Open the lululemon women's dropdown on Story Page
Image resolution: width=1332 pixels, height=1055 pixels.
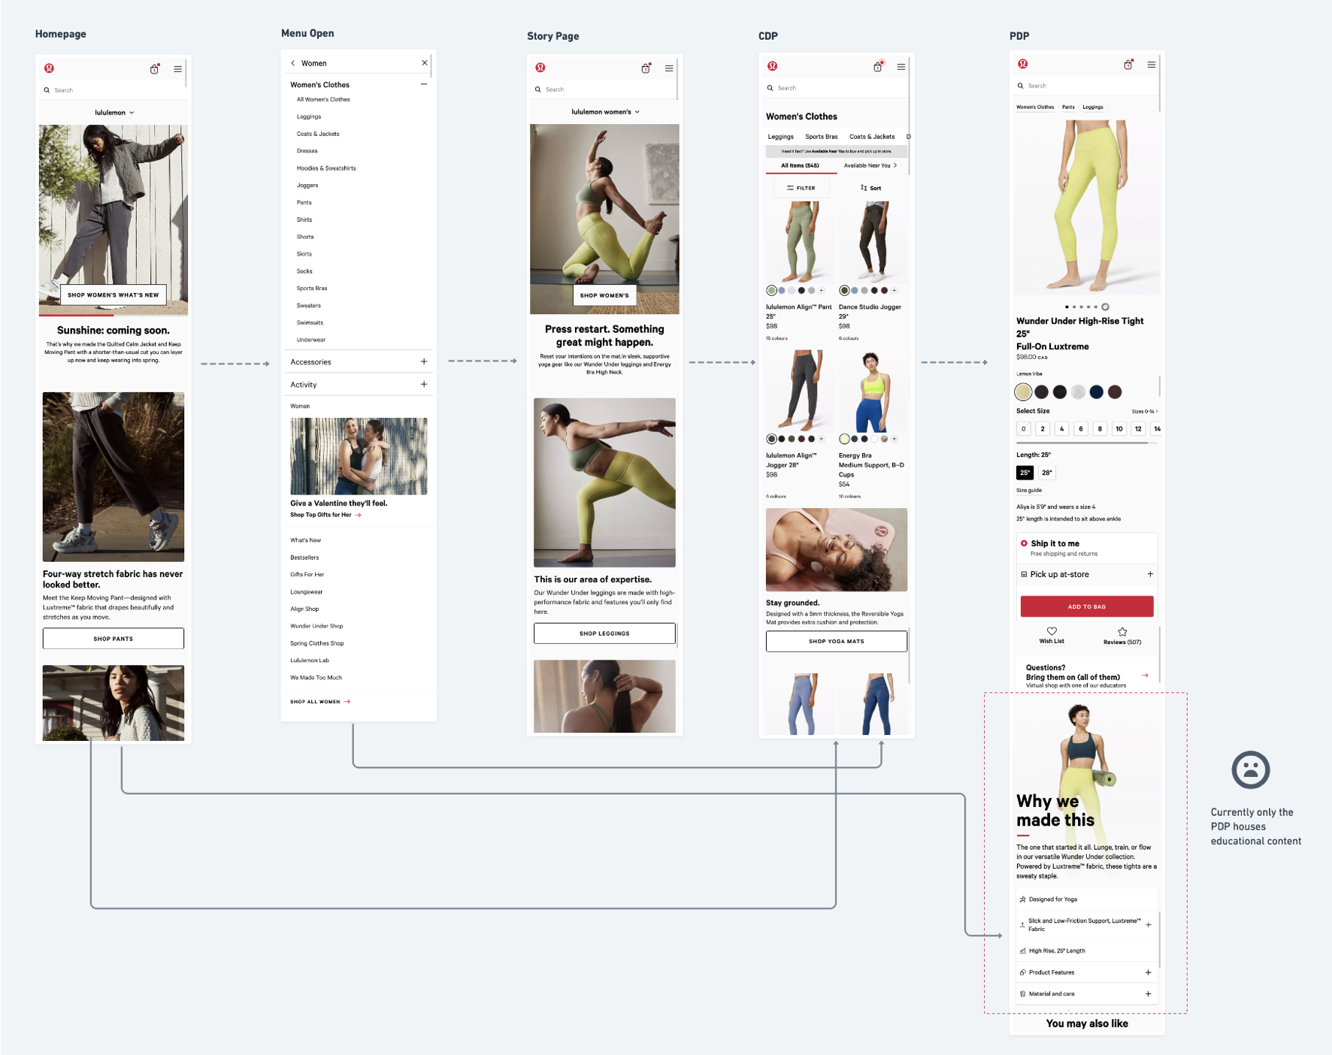pos(605,112)
